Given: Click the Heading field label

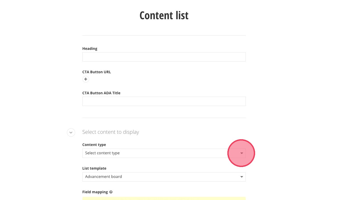Looking at the screenshot, I should click(90, 49).
